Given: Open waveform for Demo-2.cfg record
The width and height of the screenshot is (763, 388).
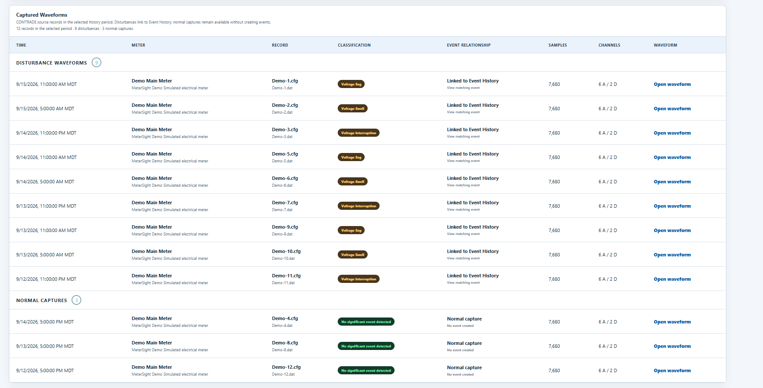Looking at the screenshot, I should [672, 109].
